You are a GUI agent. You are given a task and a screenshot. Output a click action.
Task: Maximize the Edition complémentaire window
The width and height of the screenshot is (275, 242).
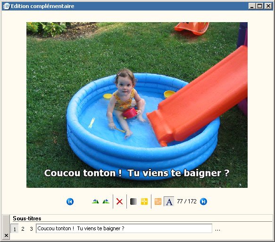260,6
